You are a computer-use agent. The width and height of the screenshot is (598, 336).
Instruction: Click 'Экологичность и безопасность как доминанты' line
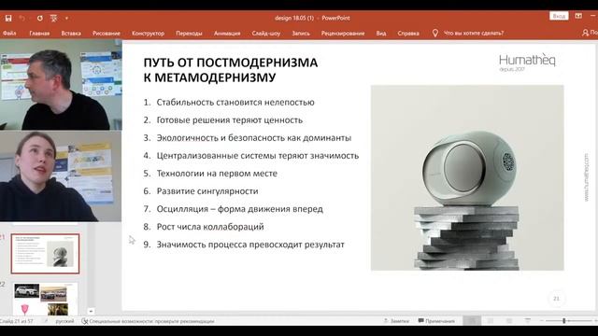(254, 138)
